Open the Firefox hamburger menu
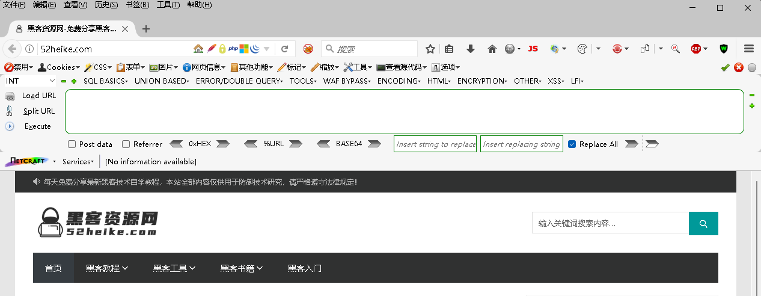This screenshot has width=761, height=296. (749, 49)
